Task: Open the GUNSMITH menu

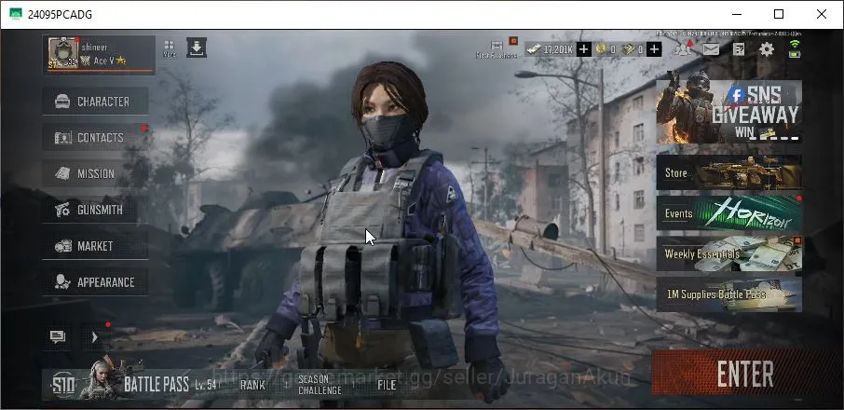Action: pos(95,210)
